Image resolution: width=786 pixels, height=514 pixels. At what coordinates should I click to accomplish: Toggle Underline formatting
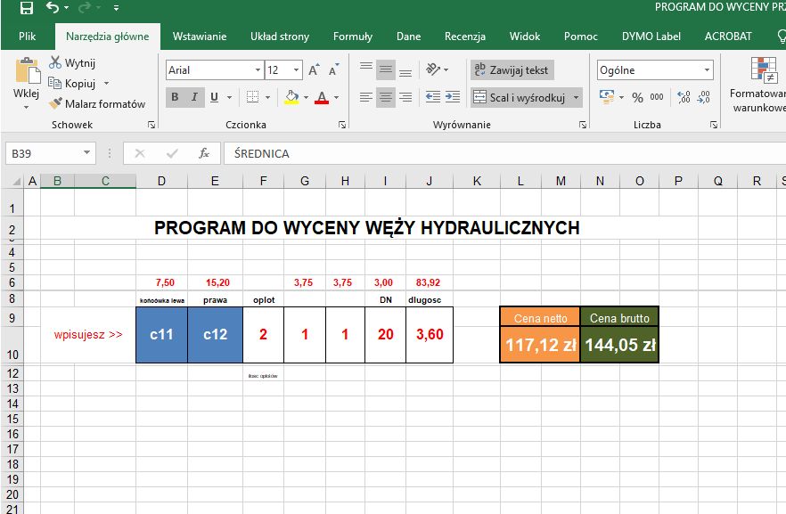click(x=214, y=97)
